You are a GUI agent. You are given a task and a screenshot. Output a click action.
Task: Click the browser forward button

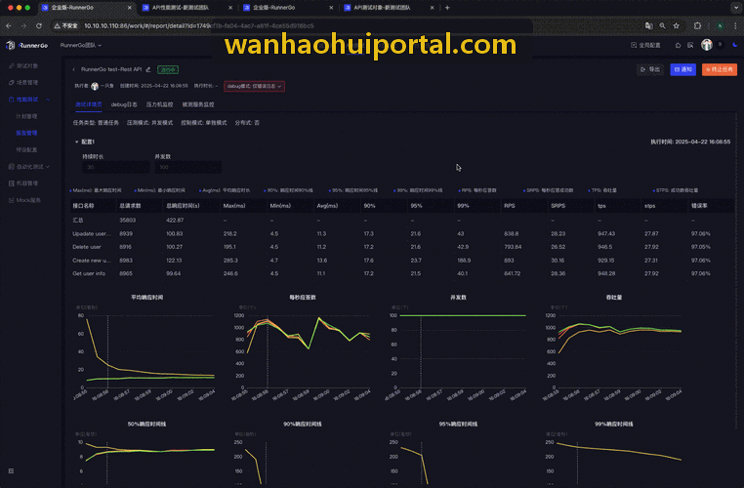click(x=23, y=25)
